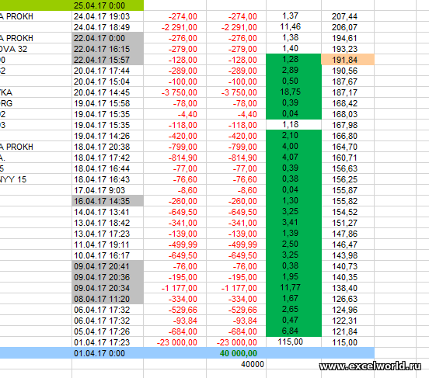Select the date cell 01.04.17 17:23
The width and height of the screenshot is (429, 378).
coord(107,342)
